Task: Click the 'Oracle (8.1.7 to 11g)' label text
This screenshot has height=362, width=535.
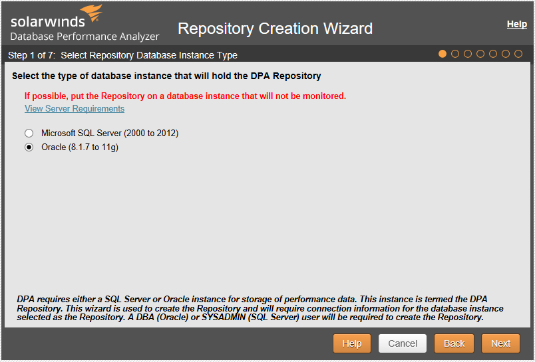Action: (80, 147)
